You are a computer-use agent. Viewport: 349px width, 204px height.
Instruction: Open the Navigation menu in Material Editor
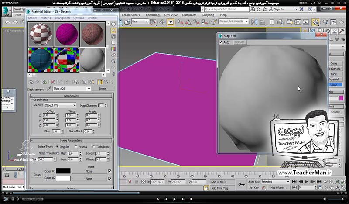[x=62, y=18]
